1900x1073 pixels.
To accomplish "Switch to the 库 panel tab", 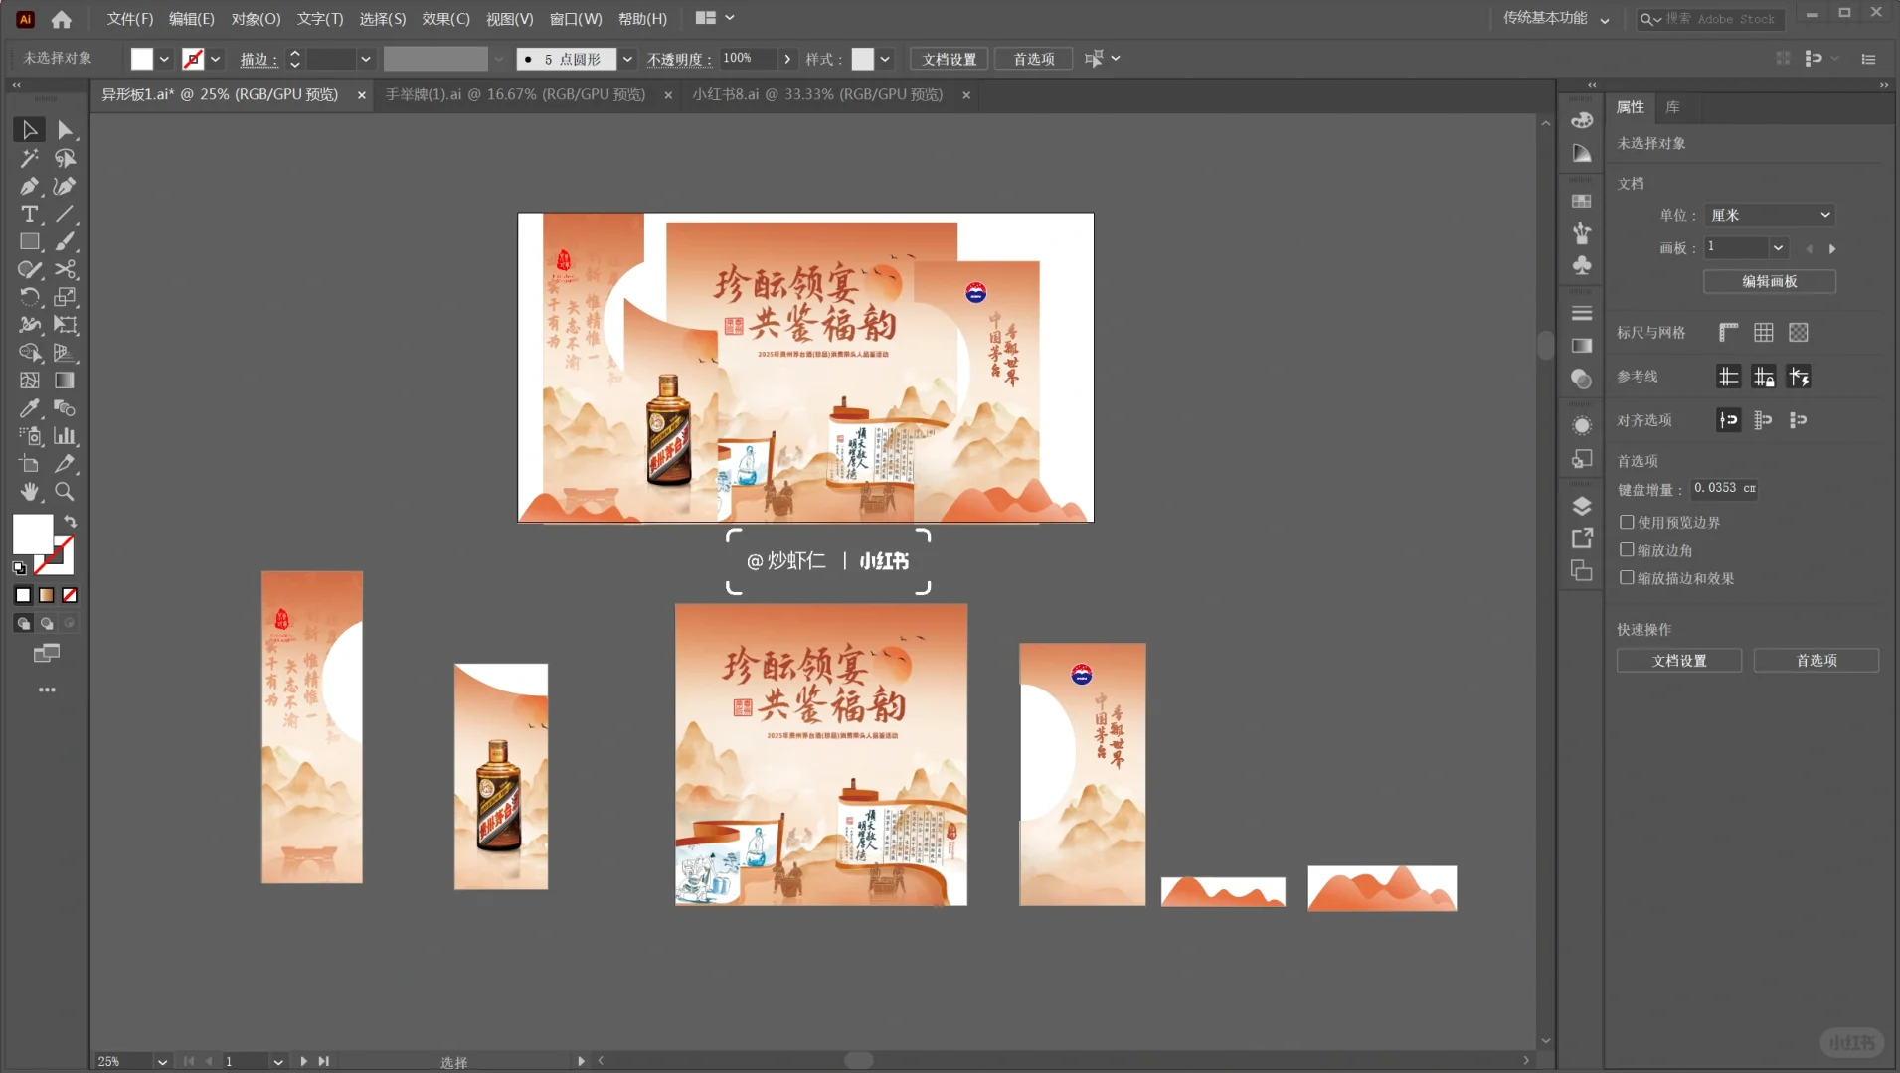I will [1672, 107].
